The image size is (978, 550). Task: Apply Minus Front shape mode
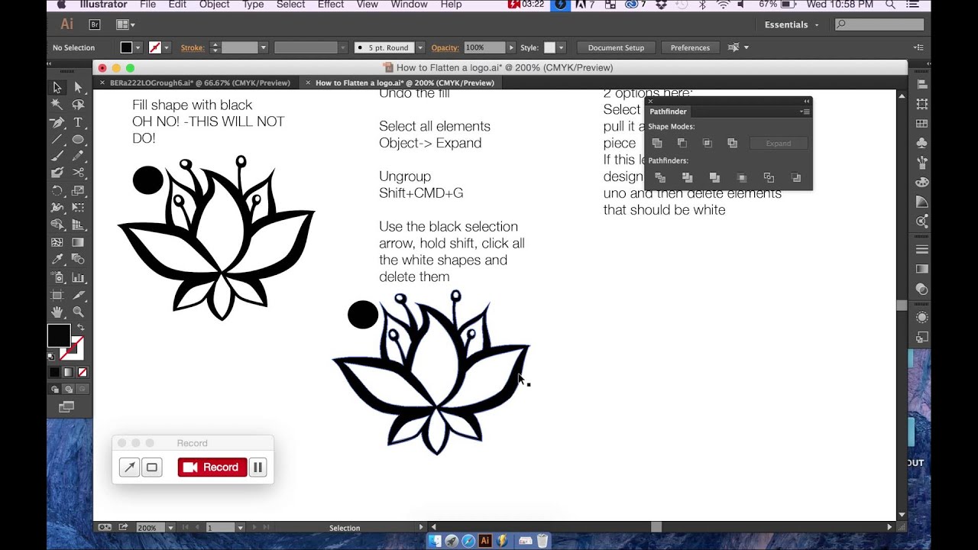tap(682, 143)
